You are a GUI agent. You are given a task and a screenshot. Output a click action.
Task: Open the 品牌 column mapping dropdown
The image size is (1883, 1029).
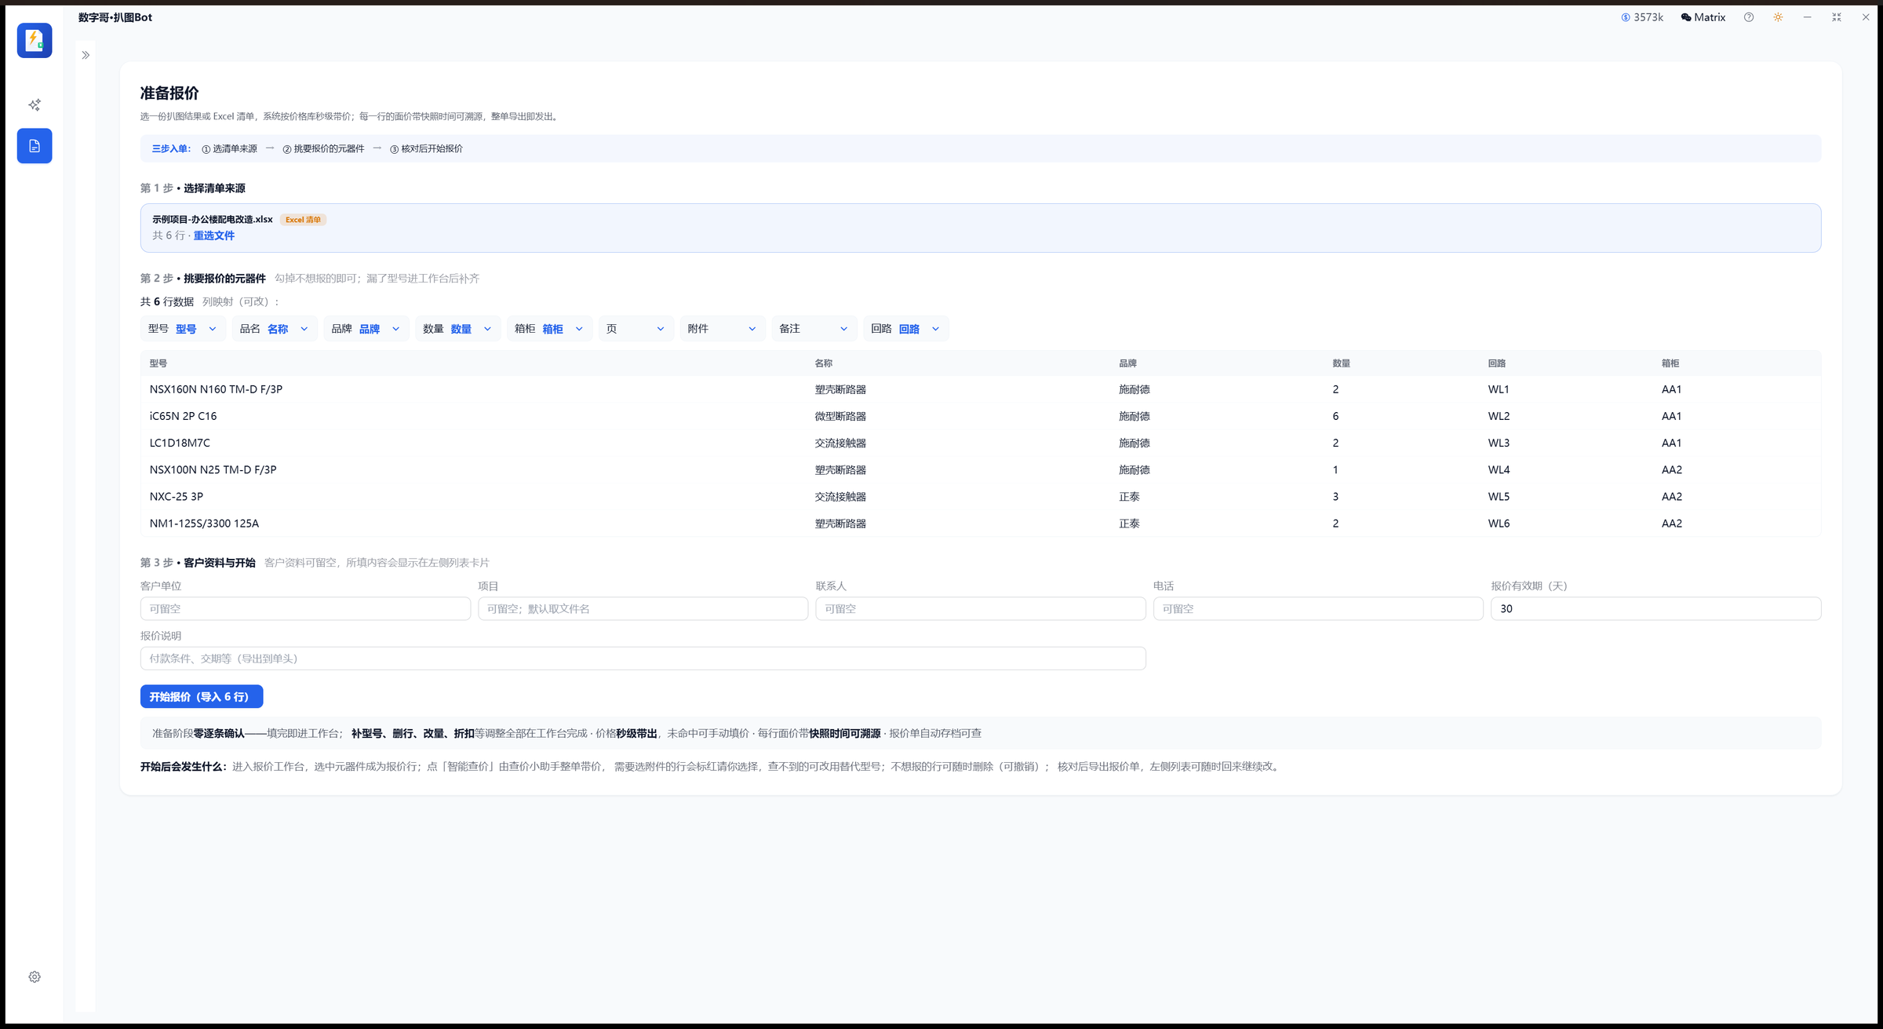point(366,329)
